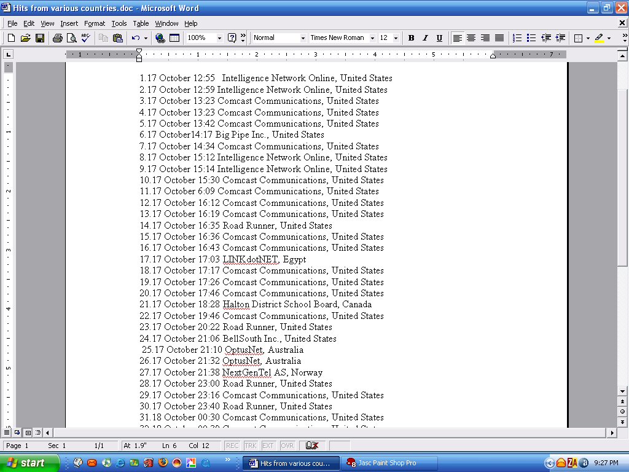Open the Times New Roman font dropdown

[x=372, y=38]
